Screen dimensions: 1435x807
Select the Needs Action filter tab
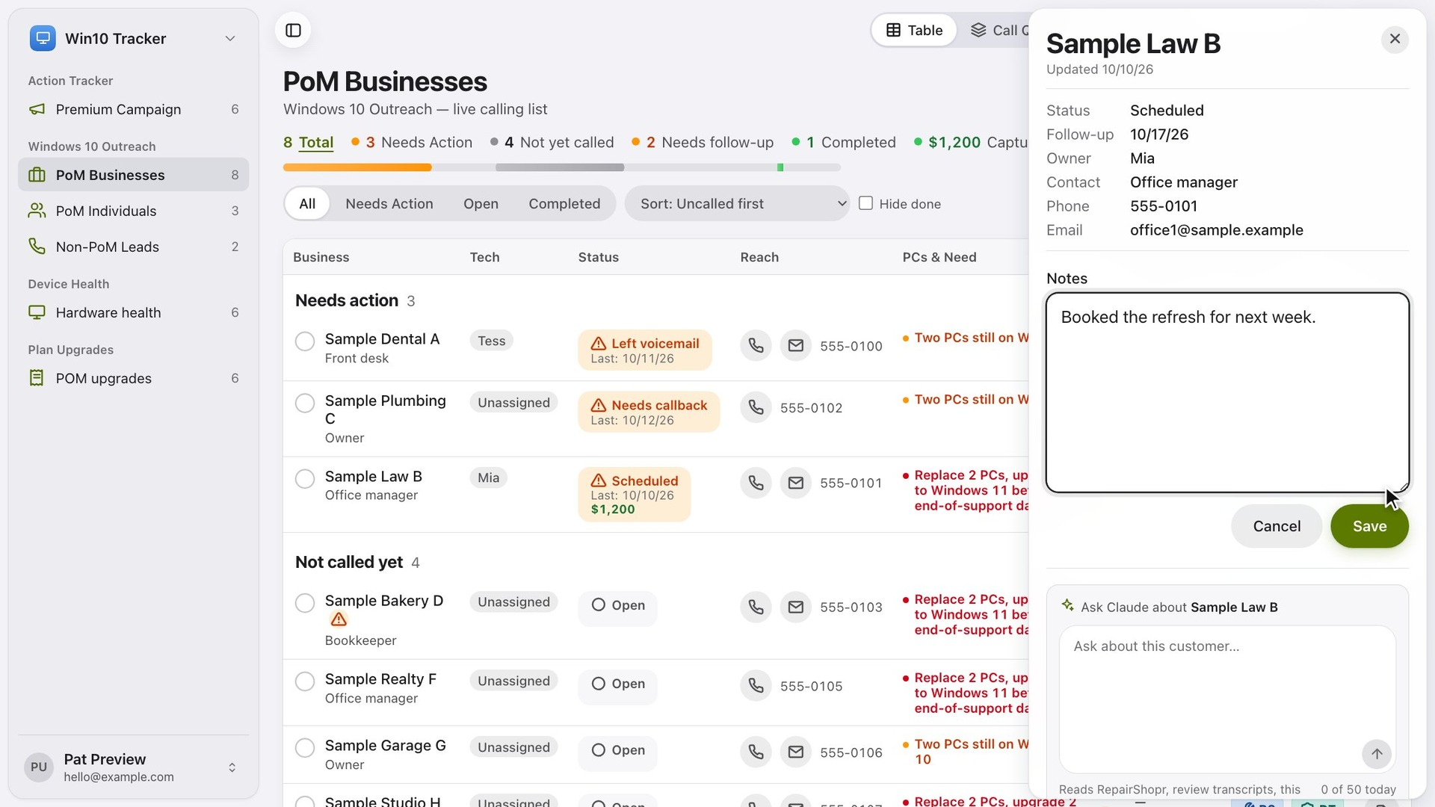389,203
